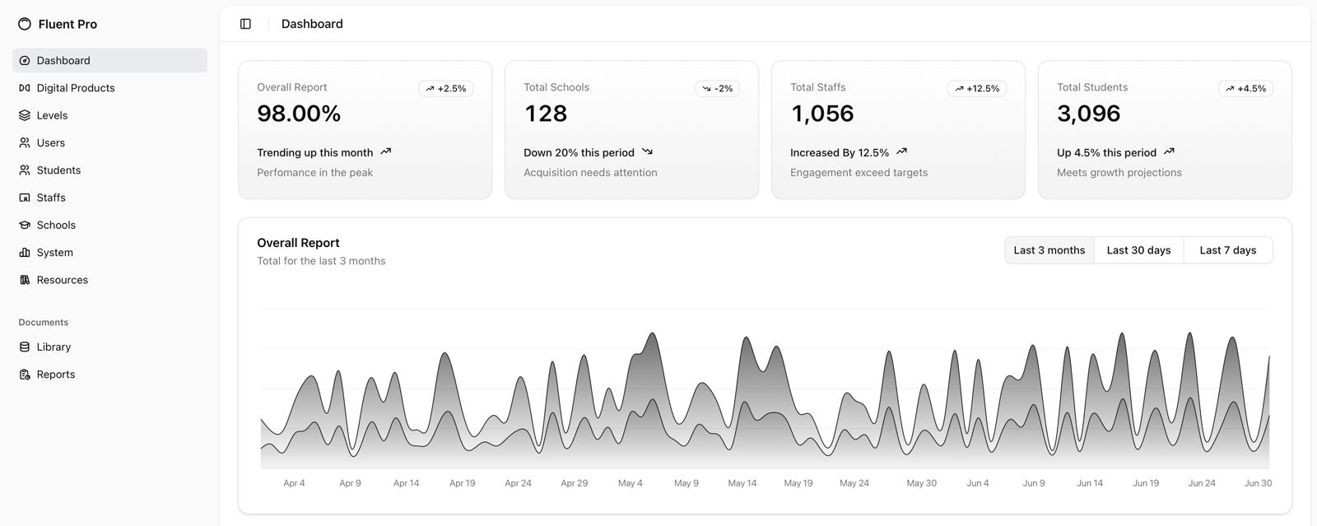Screen dimensions: 1317x526
Task: Click trending arrow beside 'Increased By 12.5%'
Action: point(901,151)
